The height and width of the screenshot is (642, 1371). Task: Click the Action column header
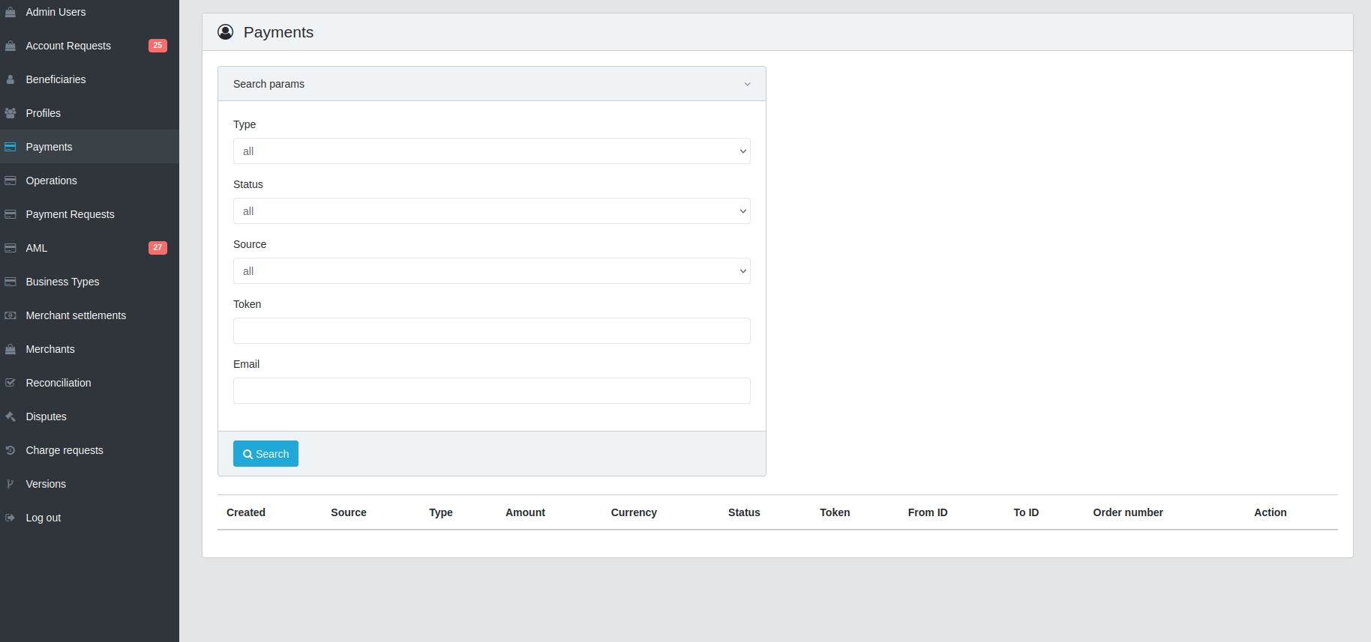(1270, 512)
